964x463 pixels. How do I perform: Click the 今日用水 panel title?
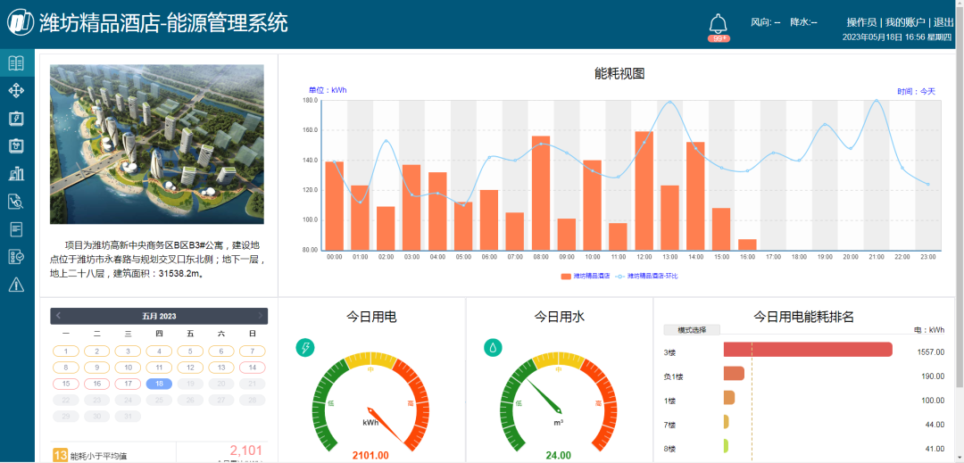[x=558, y=317]
